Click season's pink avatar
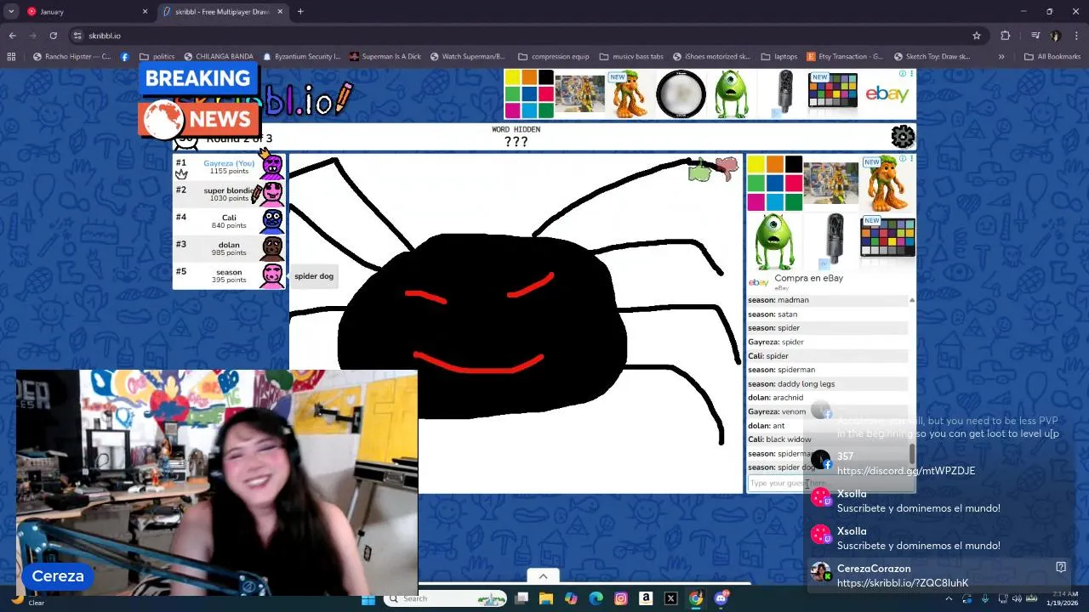Screen dimensions: 1089x612 tap(272, 275)
